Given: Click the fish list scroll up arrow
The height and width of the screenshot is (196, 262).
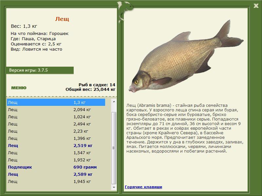Looking at the screenshot, I should point(114,102).
